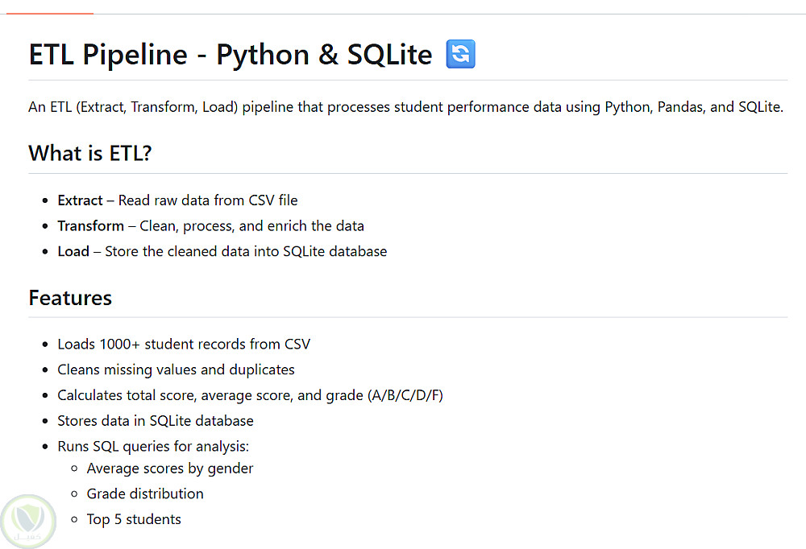Screen dimensions: 806x549
Task: Click the 'Top 5 students' sub-item
Action: pyautogui.click(x=134, y=519)
